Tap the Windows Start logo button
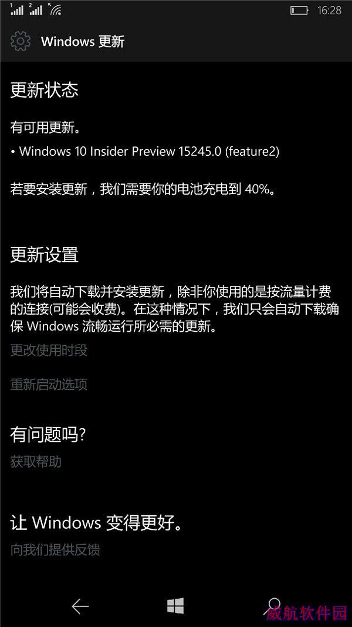Screen dimensions: 352x627 click(x=175, y=606)
